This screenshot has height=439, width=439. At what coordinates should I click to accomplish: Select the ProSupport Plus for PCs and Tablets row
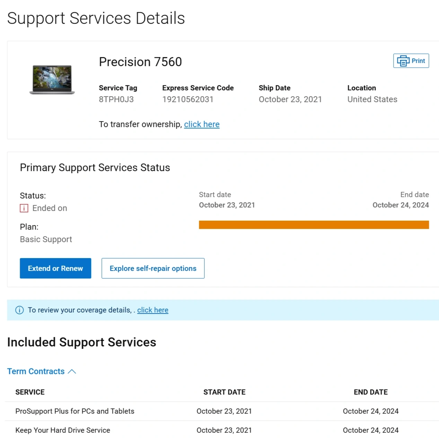point(75,411)
